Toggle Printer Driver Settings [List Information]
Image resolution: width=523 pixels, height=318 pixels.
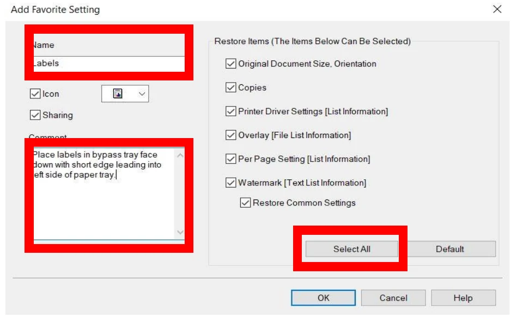231,111
